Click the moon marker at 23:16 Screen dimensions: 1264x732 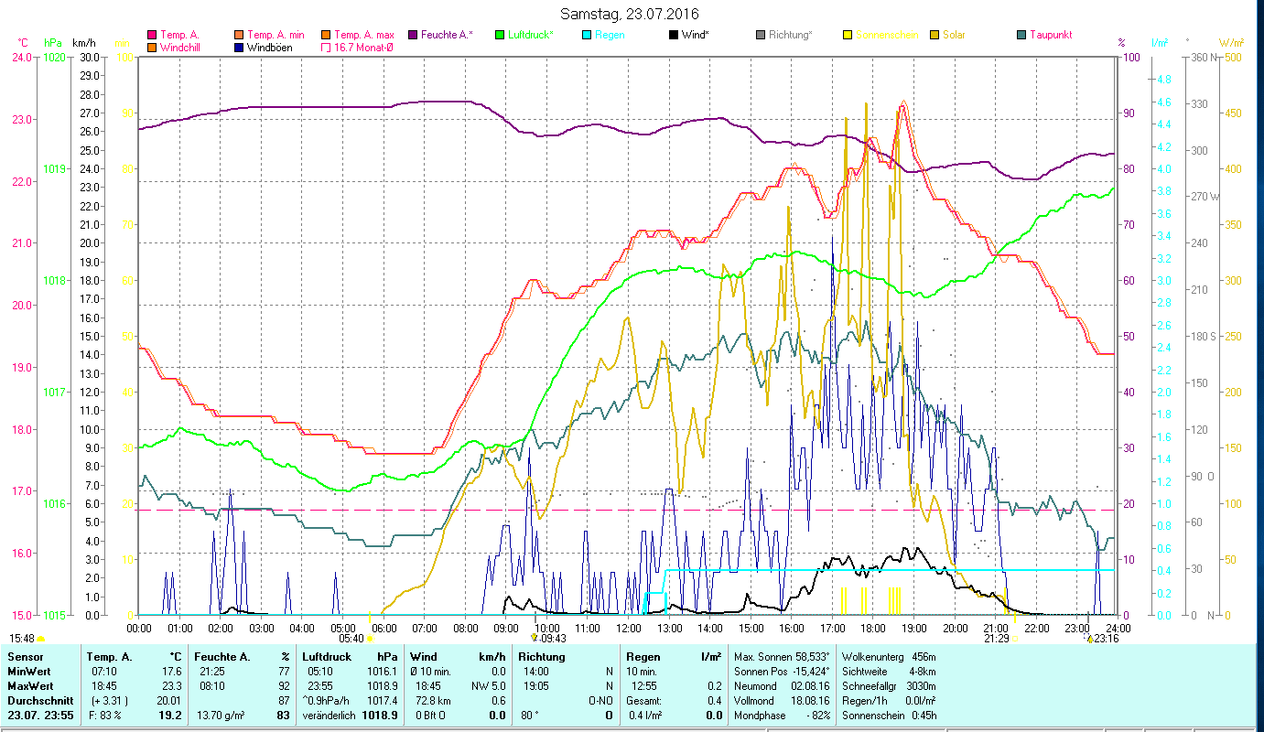pos(1089,638)
